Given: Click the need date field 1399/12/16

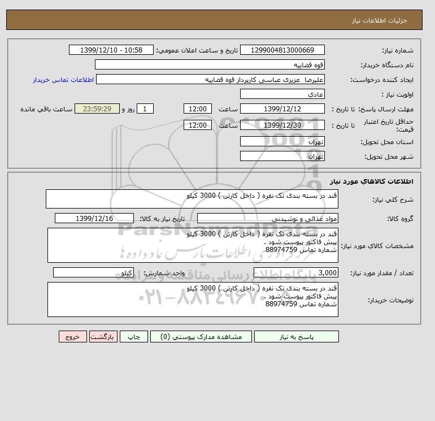Looking at the screenshot, I should click(x=94, y=218).
